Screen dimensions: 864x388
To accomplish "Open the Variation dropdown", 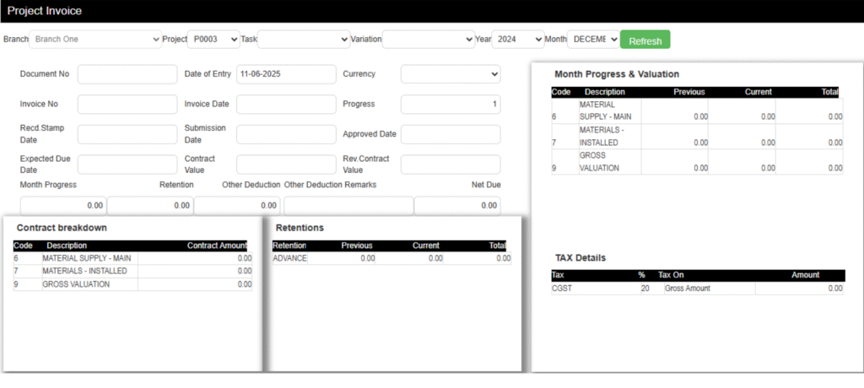I will pos(429,39).
